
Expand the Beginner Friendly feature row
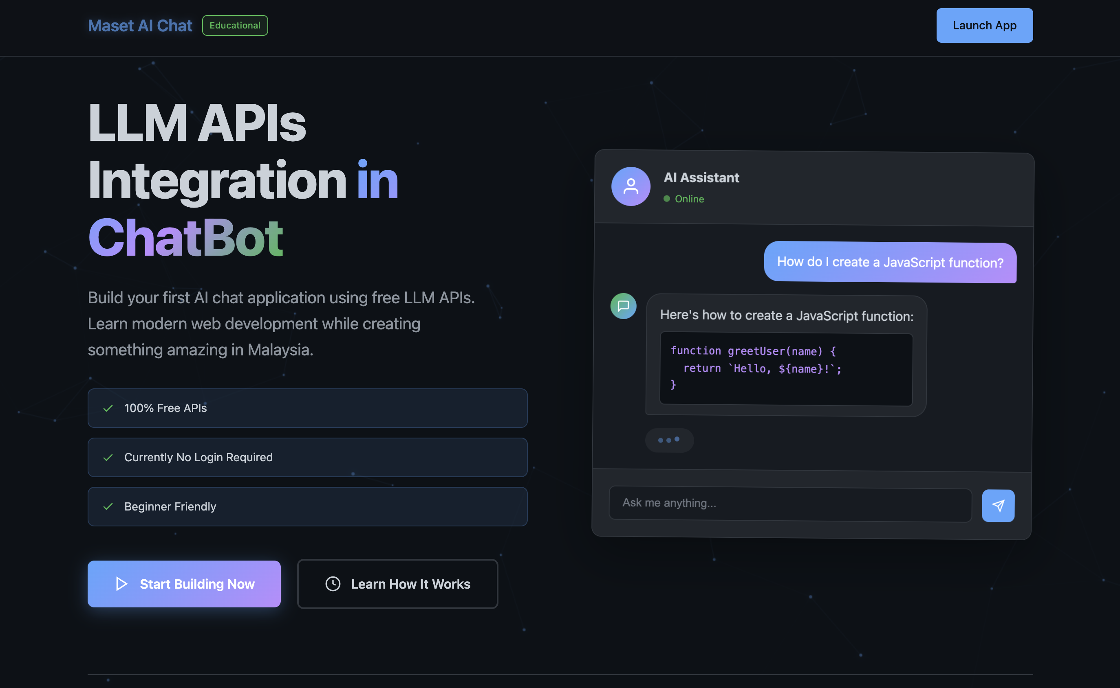[x=307, y=506]
